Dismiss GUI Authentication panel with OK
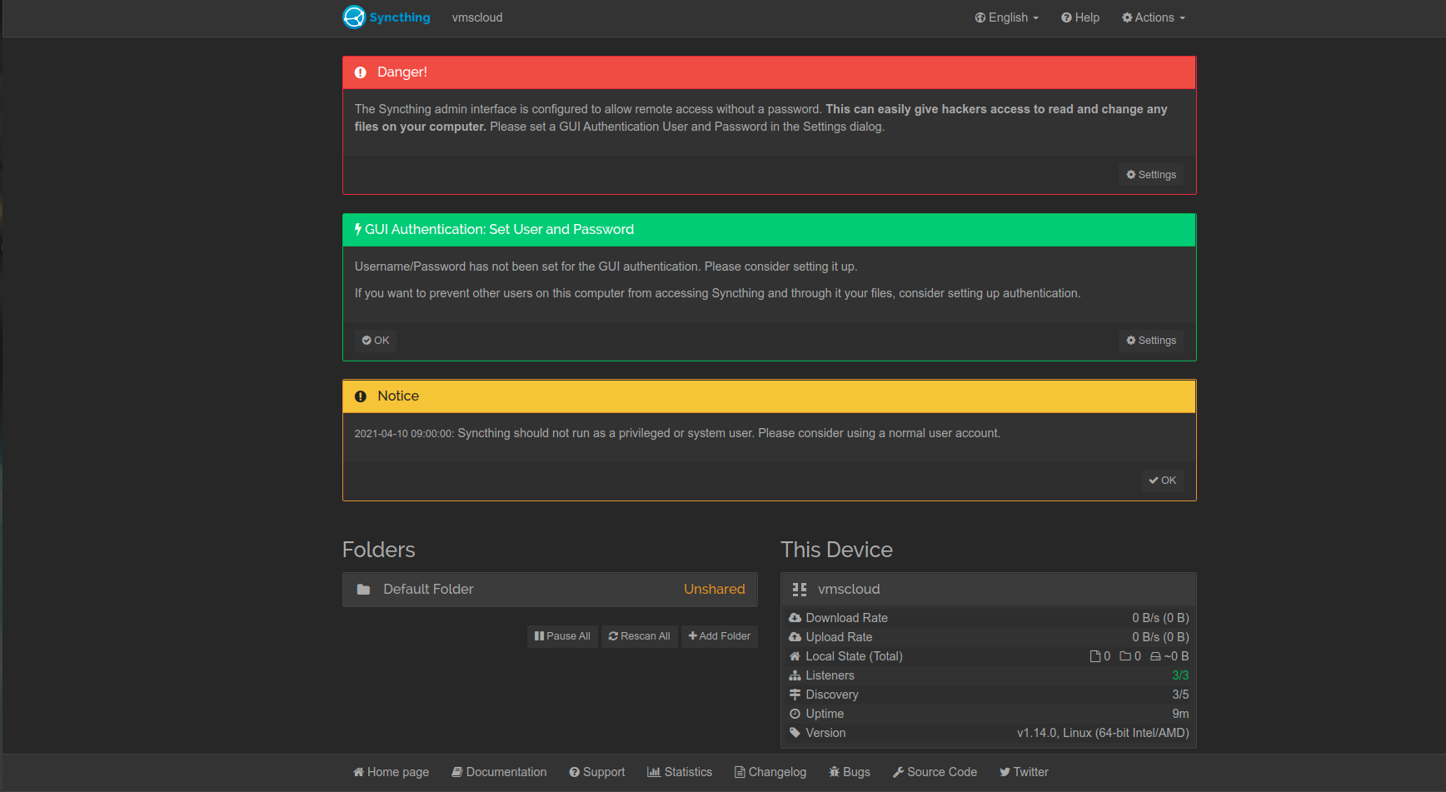The image size is (1446, 792). [376, 341]
